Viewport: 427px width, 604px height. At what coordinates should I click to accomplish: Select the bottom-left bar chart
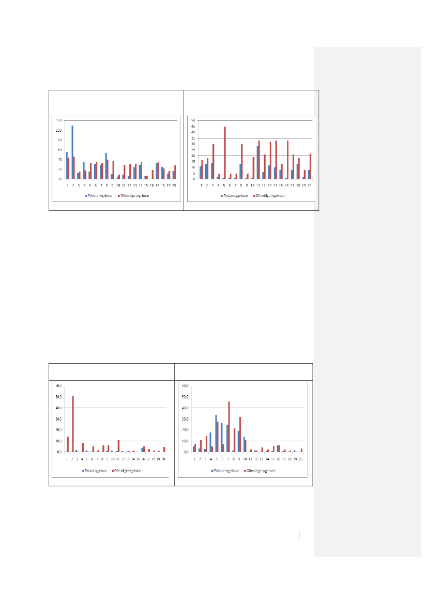(x=110, y=429)
